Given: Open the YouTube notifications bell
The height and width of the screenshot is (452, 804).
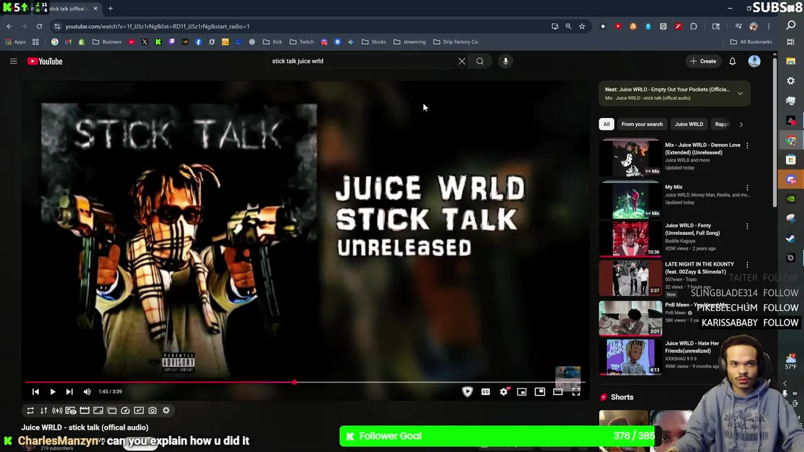Looking at the screenshot, I should click(732, 61).
